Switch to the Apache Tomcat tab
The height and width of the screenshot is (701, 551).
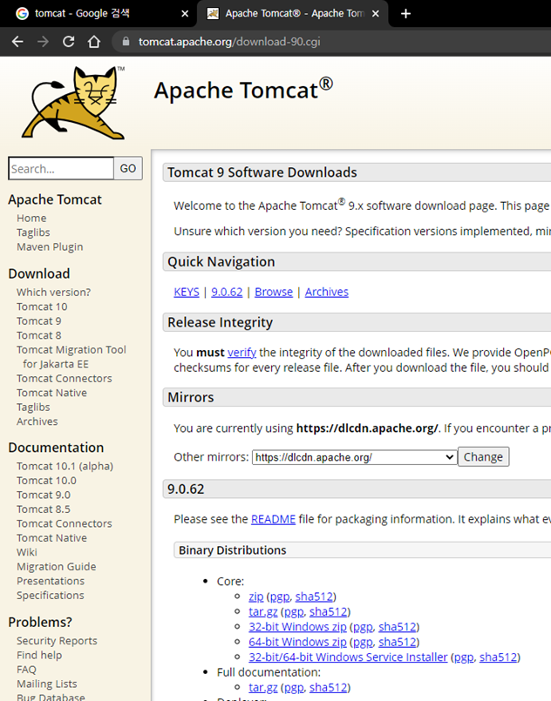coord(293,14)
